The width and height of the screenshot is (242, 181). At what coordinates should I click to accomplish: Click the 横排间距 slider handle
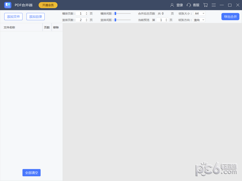[x=115, y=14]
